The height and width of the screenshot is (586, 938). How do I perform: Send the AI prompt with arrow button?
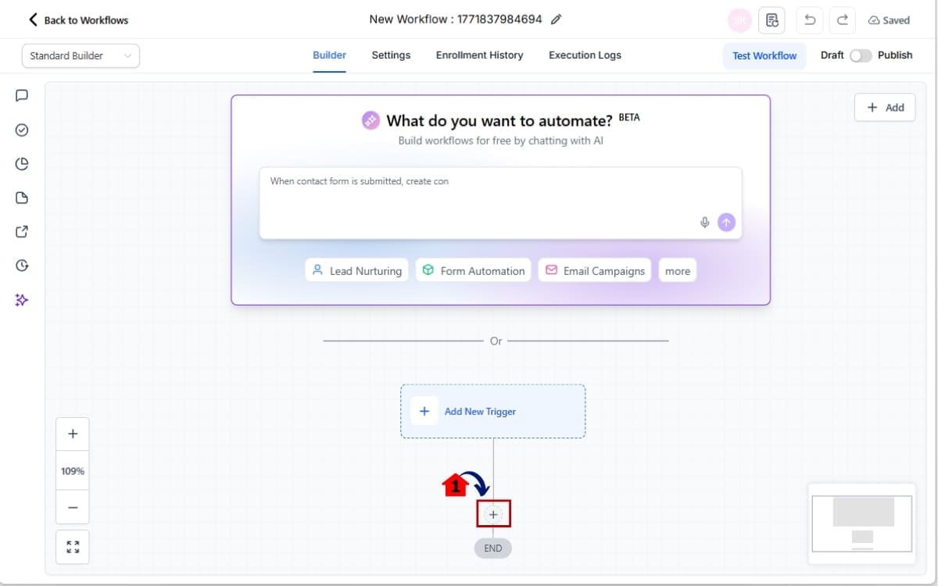(727, 223)
